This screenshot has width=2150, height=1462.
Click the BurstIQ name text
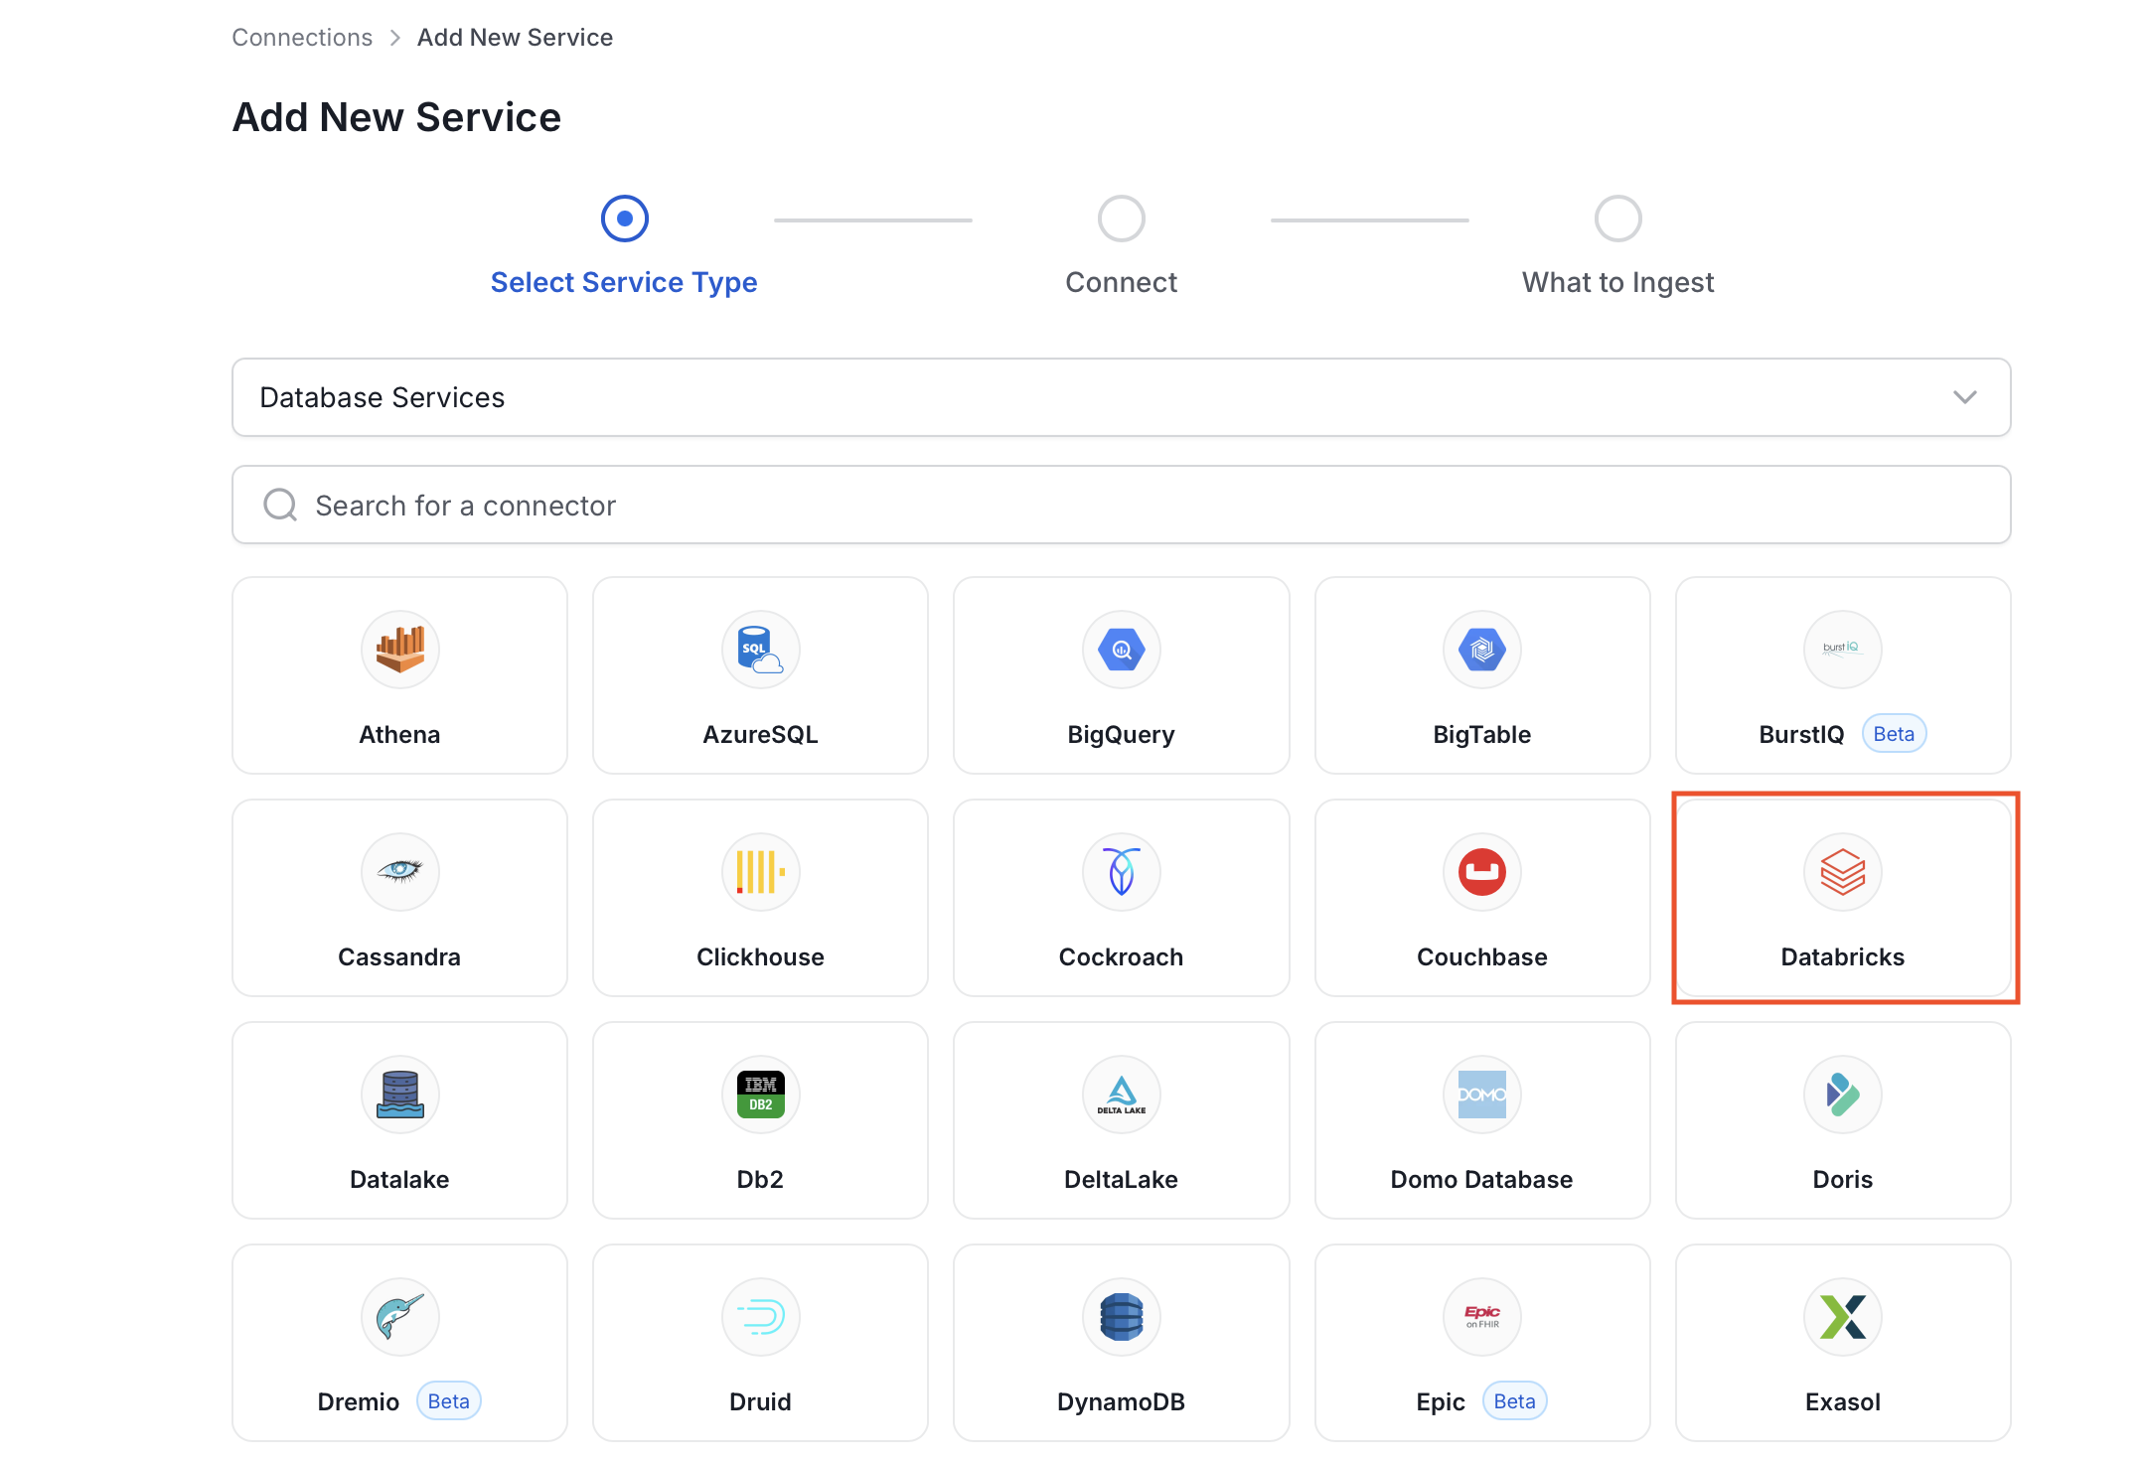1801,735
